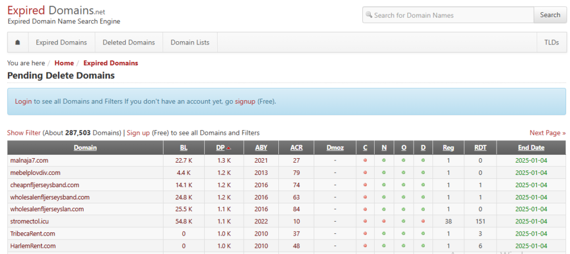Expand the Show Filter option
This screenshot has width=570, height=254.
pos(24,133)
